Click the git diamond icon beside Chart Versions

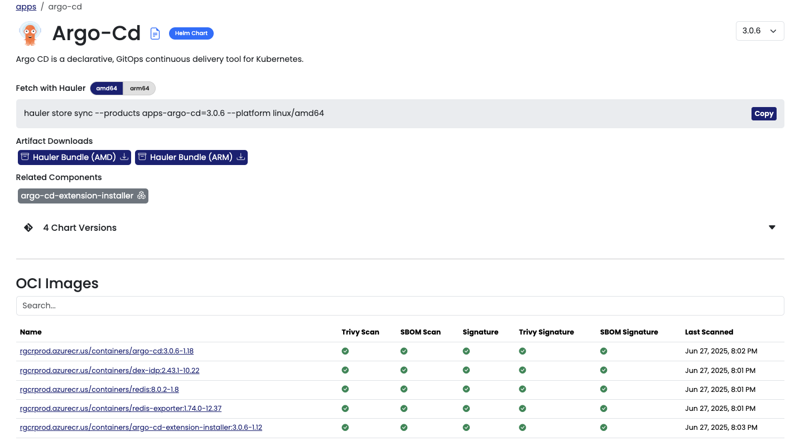point(28,227)
